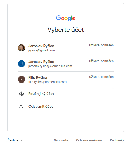This screenshot has height=149, width=132.
Task: Click the Čeština language selector text
Action: click(13, 140)
